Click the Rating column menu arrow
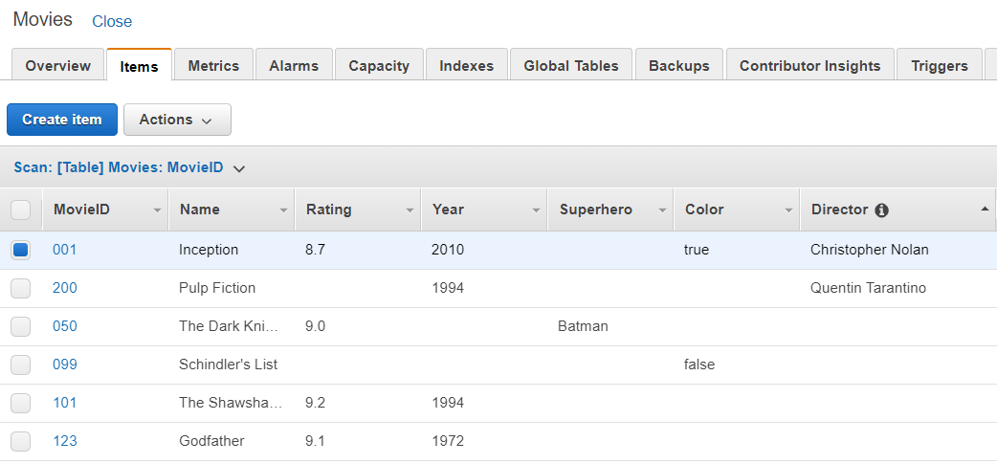Viewport: 997px width, 464px height. (410, 210)
